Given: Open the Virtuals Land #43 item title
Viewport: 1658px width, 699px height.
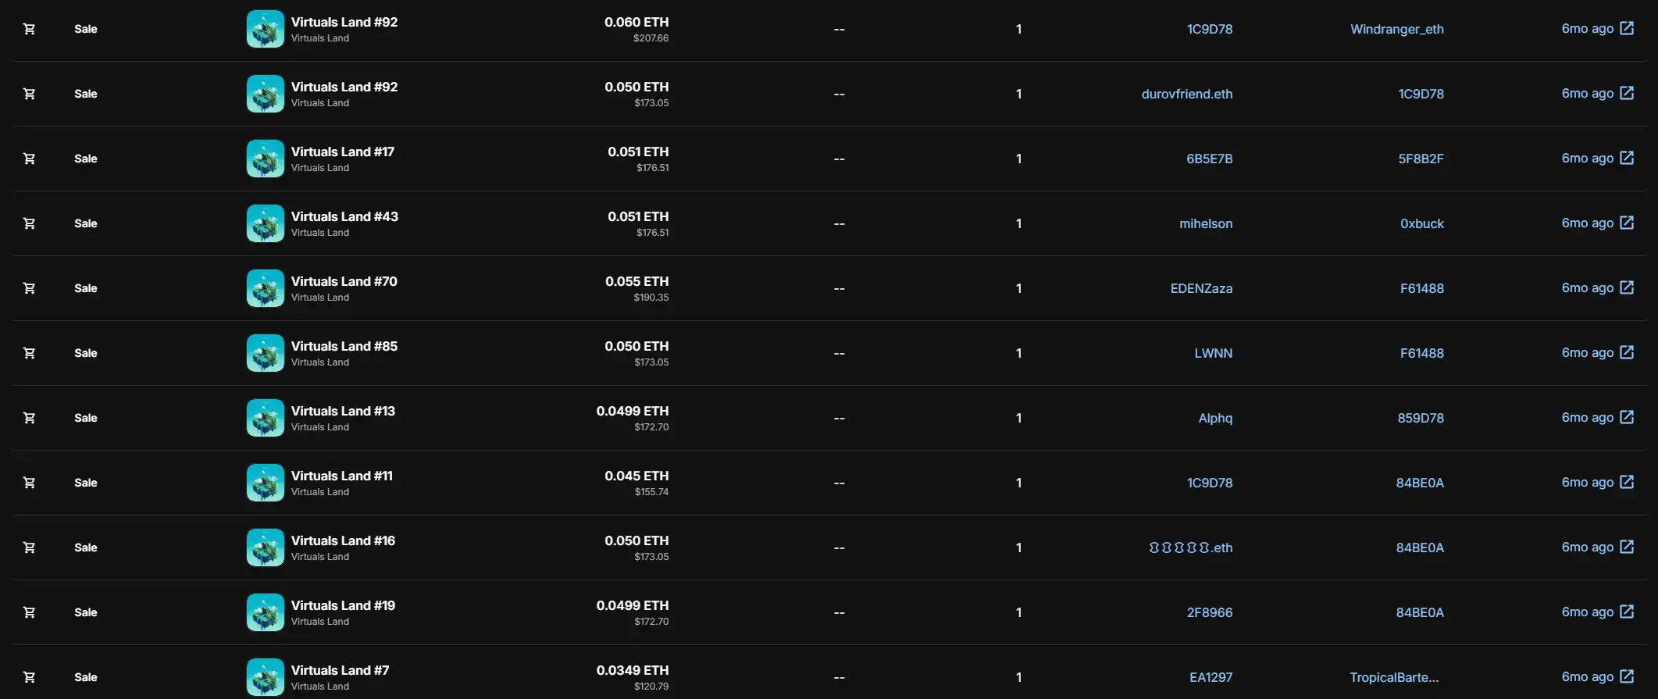Looking at the screenshot, I should tap(344, 216).
